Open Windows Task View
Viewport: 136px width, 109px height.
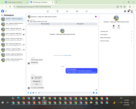[8, 102]
